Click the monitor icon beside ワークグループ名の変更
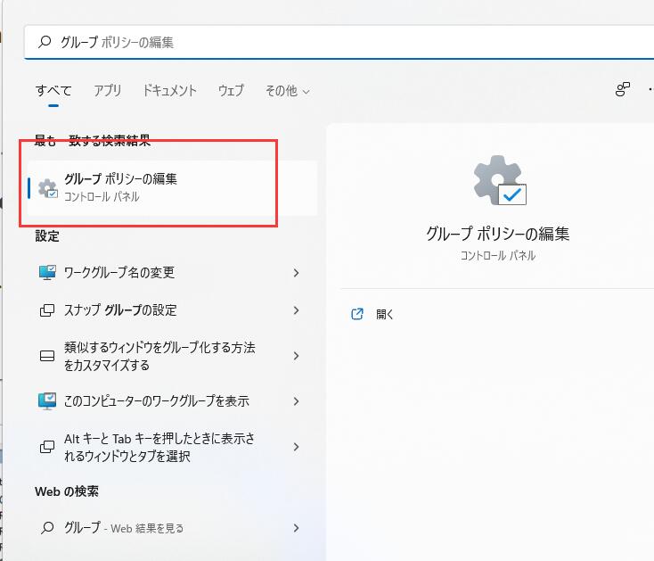This screenshot has height=561, width=654. point(47,273)
